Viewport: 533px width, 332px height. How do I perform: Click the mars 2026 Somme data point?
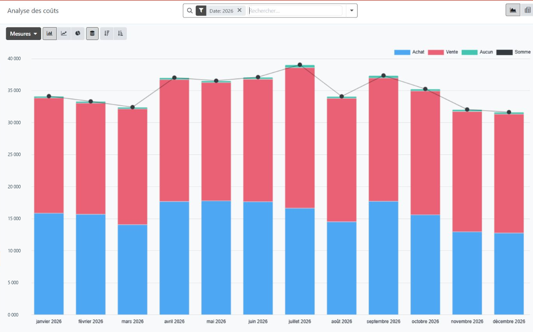click(132, 107)
